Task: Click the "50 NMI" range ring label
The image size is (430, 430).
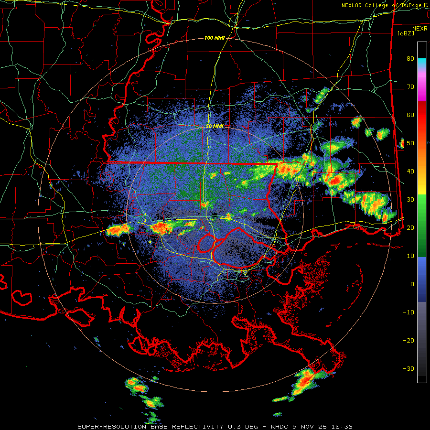Action: (x=215, y=127)
